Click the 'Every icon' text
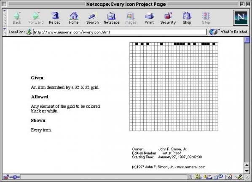The image size is (252, 182). point(41,130)
